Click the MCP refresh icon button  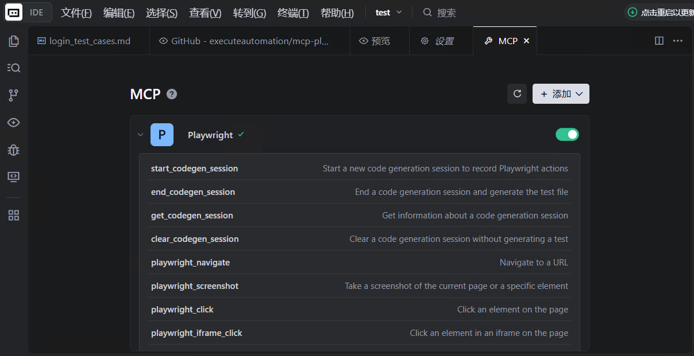point(517,94)
